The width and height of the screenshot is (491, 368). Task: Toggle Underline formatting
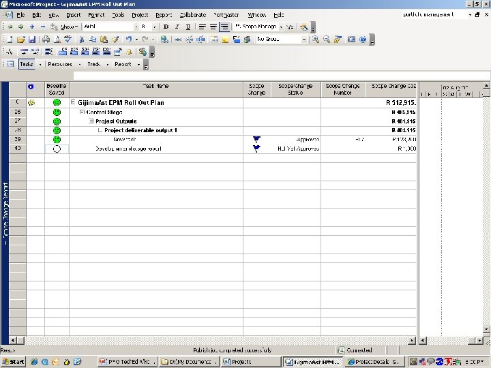188,27
